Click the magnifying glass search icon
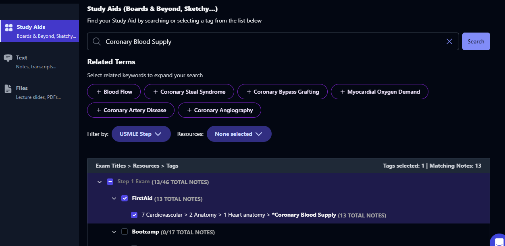This screenshot has height=246, width=505. click(x=97, y=41)
